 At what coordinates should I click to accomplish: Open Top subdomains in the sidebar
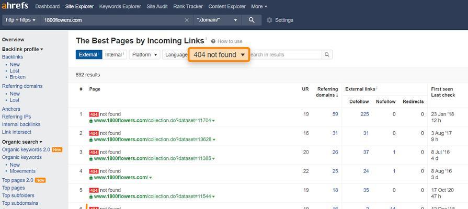20,203
